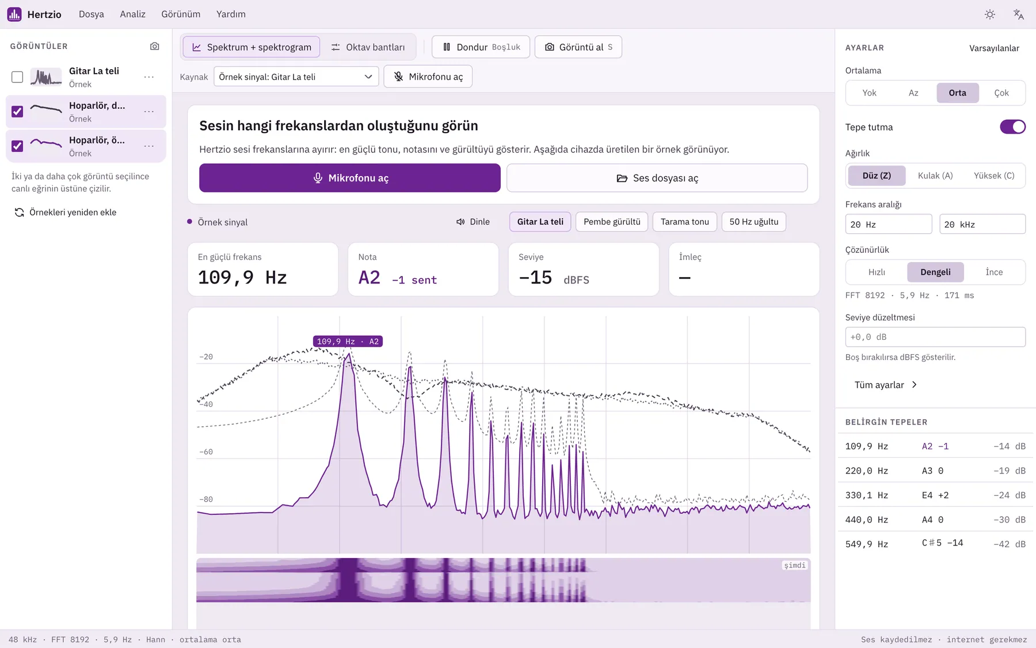Toggle the light theme sun icon

990,14
